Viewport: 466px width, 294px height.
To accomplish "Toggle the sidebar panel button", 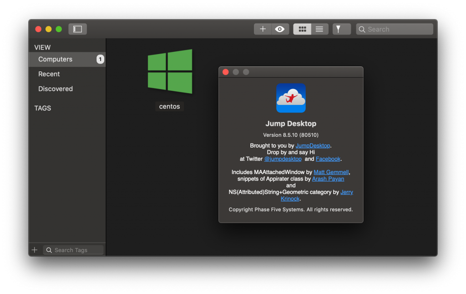I will 77,29.
